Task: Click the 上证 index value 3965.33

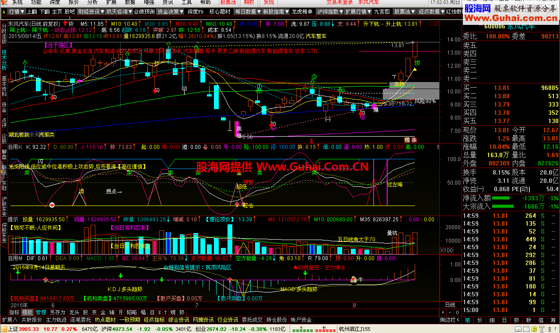Action: click(28, 329)
